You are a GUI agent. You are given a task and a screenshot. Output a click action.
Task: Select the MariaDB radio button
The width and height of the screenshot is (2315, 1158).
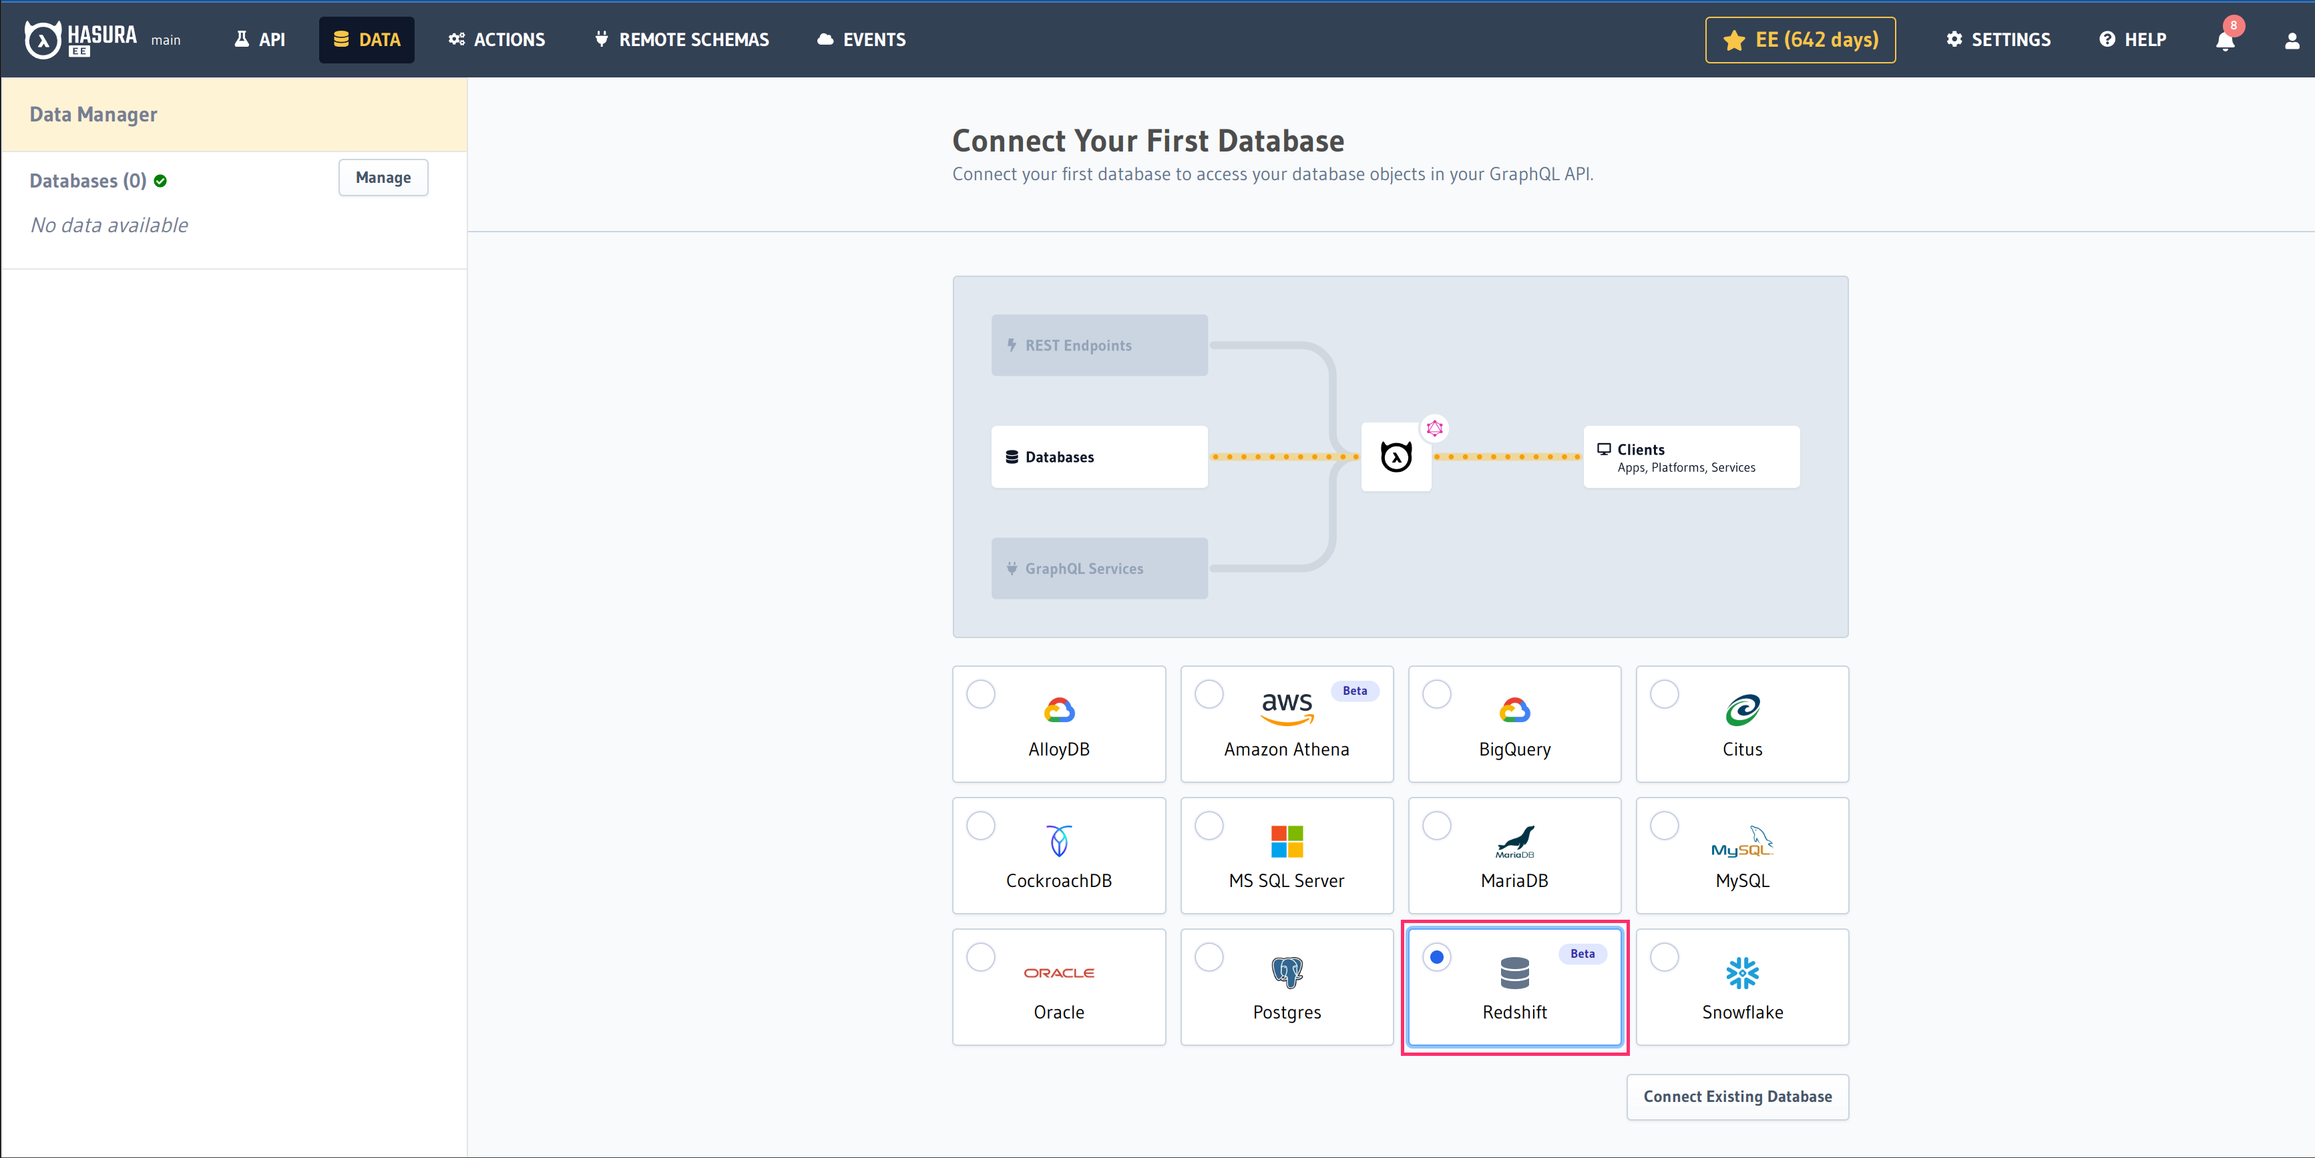1436,825
